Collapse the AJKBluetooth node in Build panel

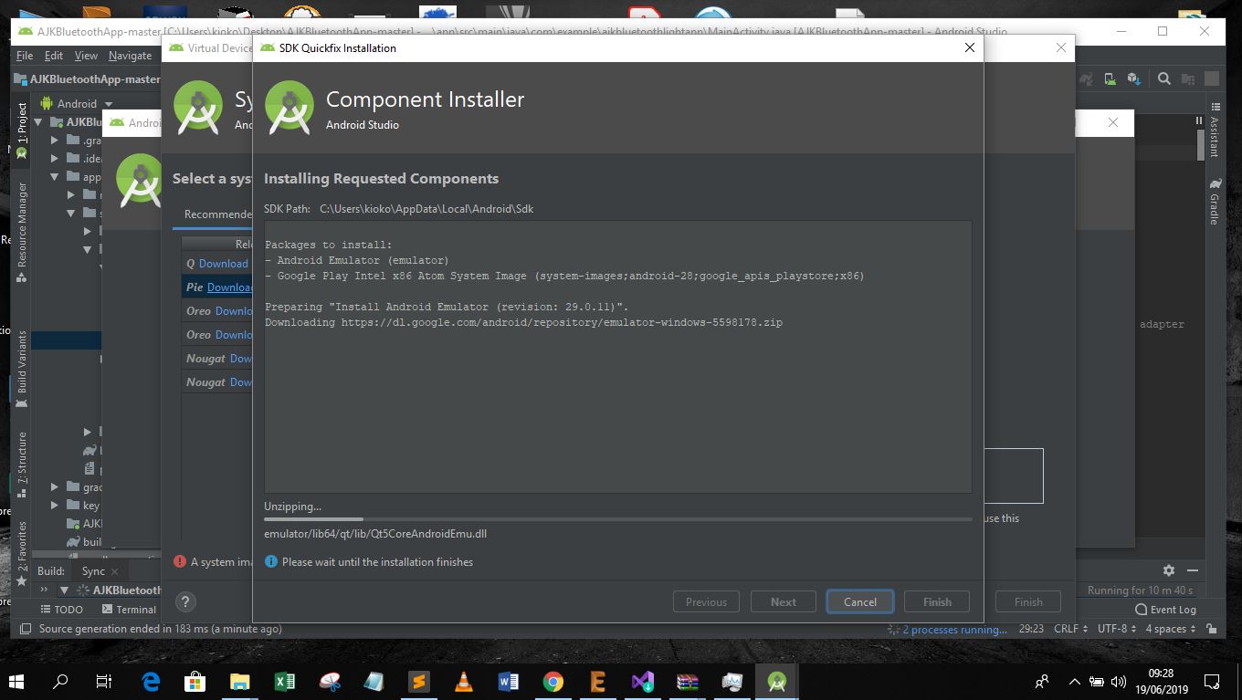pyautogui.click(x=64, y=590)
